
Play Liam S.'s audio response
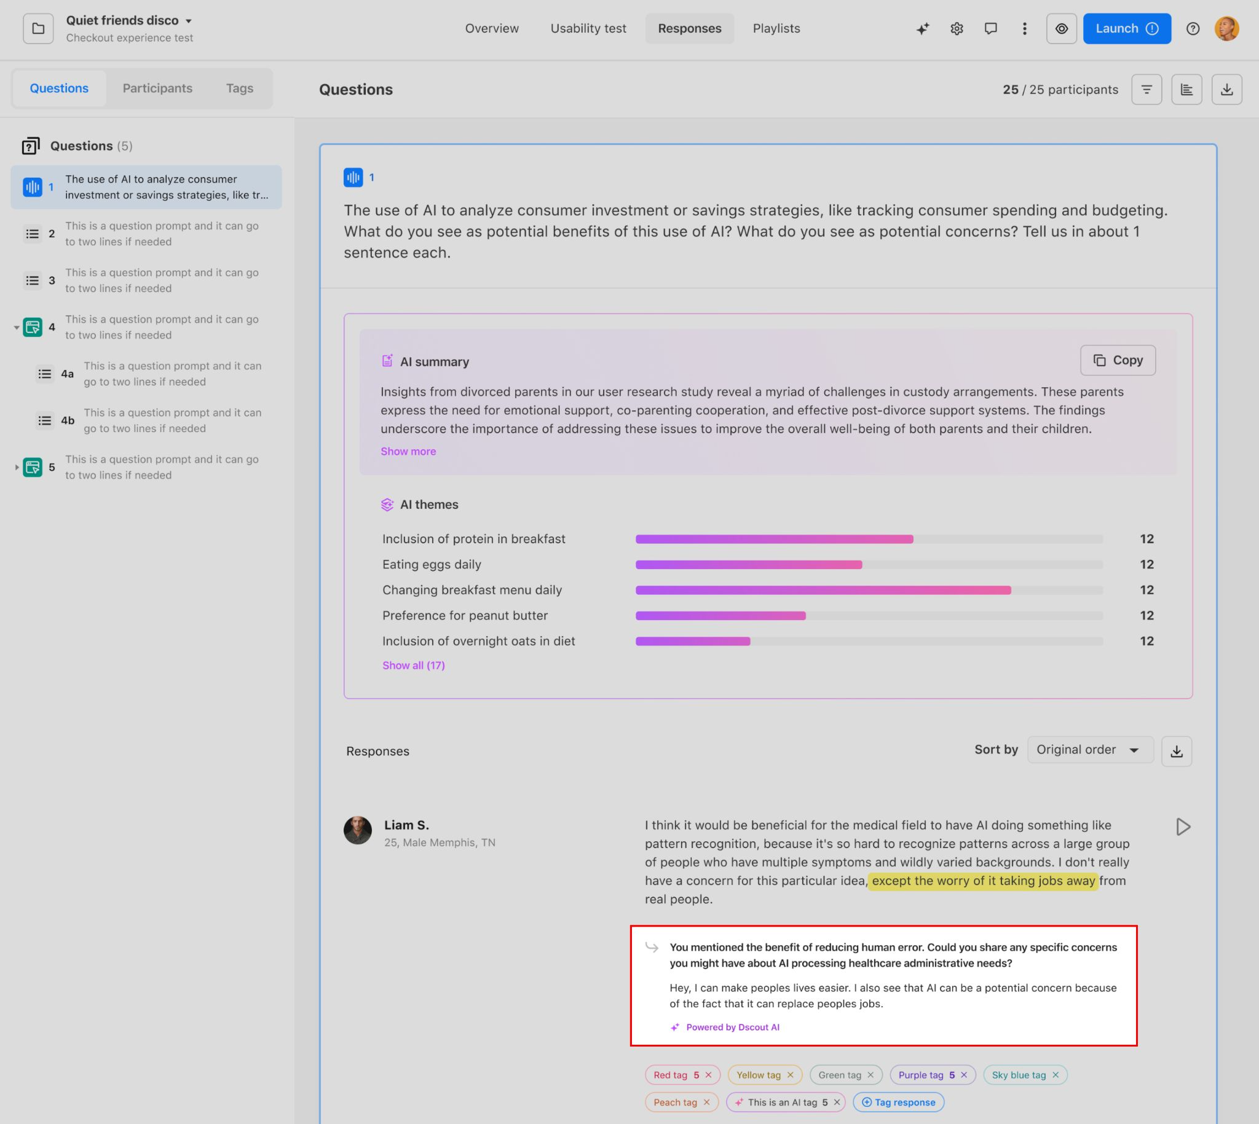[1182, 827]
